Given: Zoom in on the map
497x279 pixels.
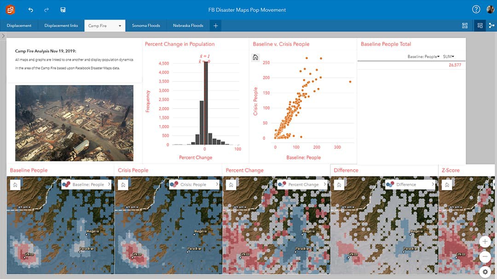Looking at the screenshot, I should pos(485,242).
